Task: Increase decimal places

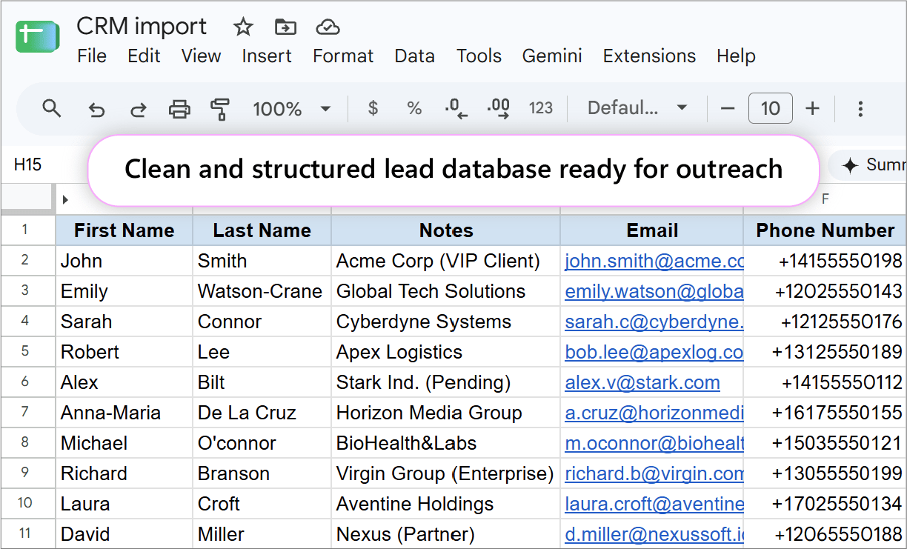Action: click(498, 109)
